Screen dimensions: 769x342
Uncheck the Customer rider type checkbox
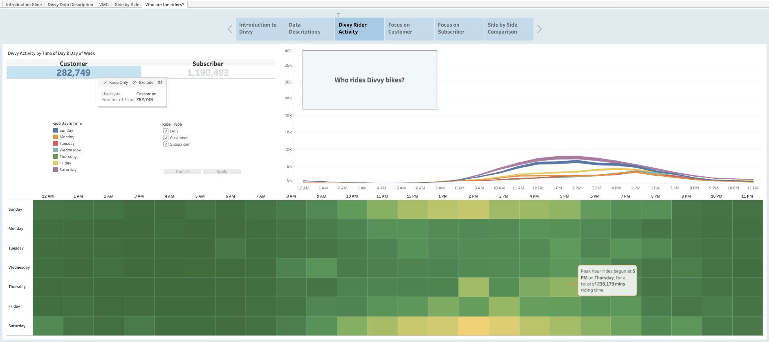[166, 137]
